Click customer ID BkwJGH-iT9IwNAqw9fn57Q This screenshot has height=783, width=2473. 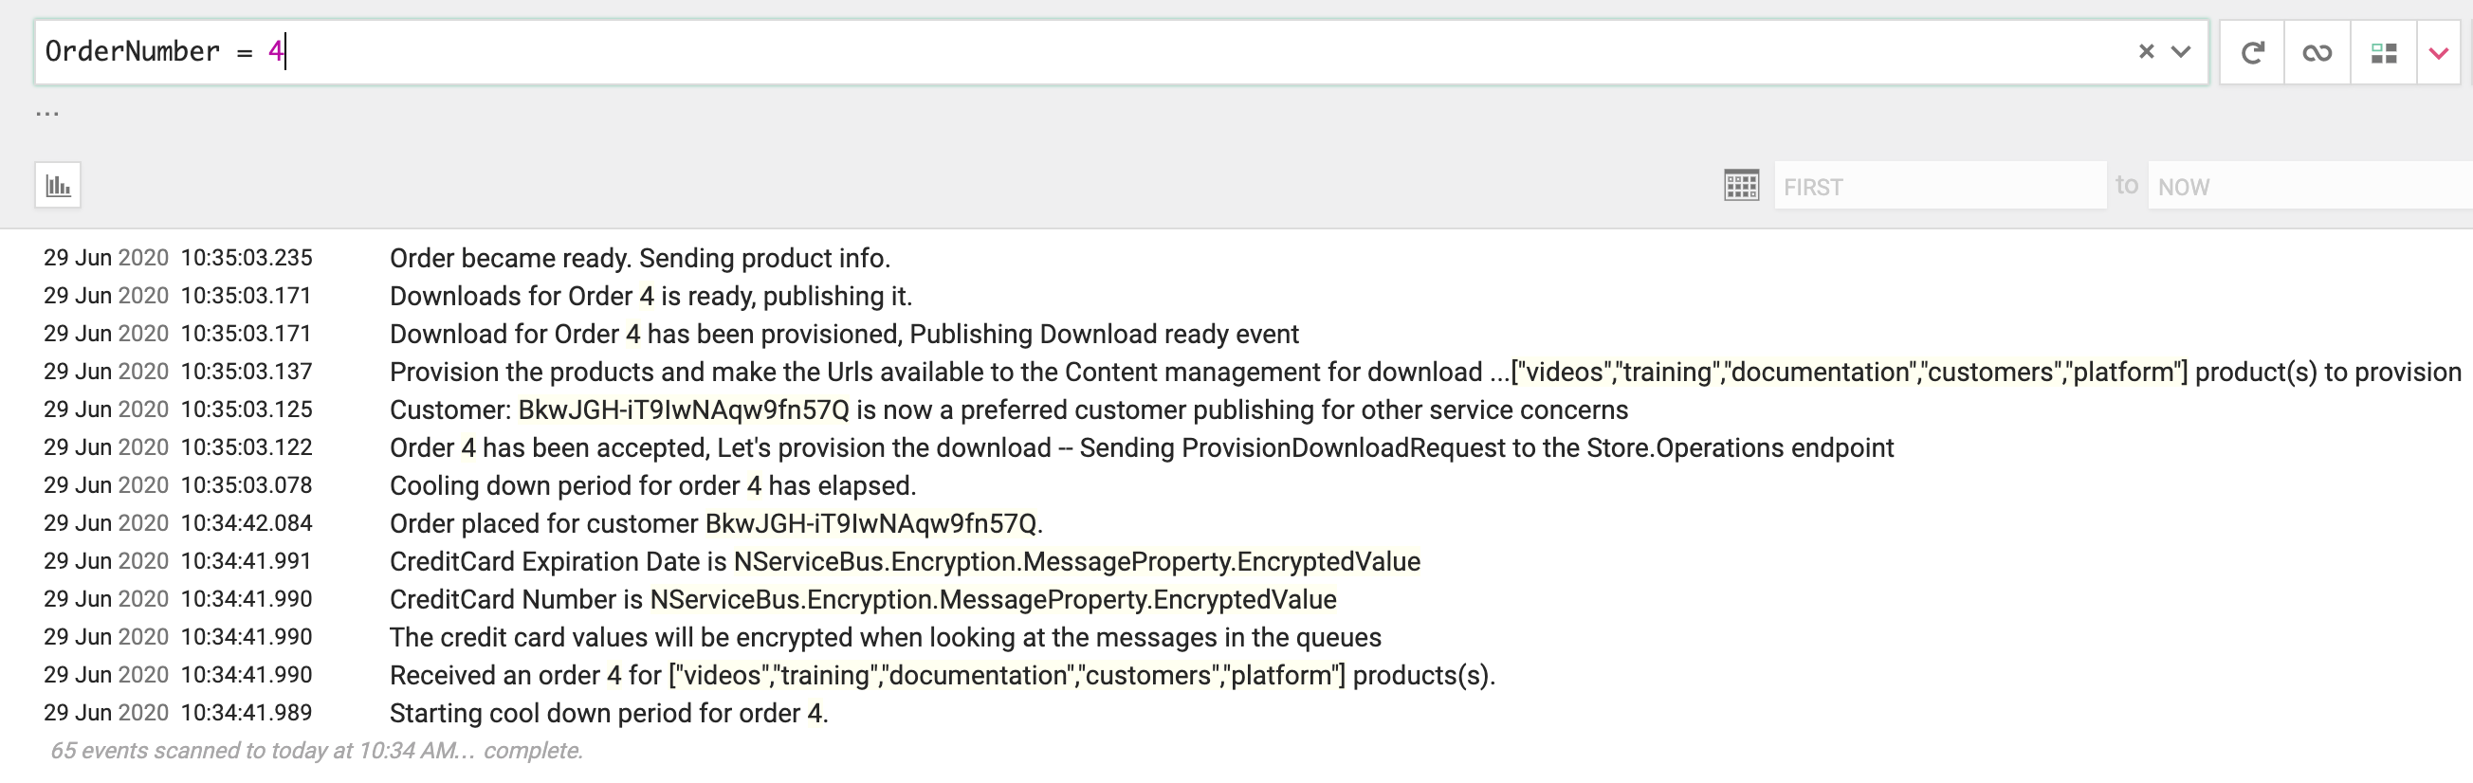[x=686, y=409]
